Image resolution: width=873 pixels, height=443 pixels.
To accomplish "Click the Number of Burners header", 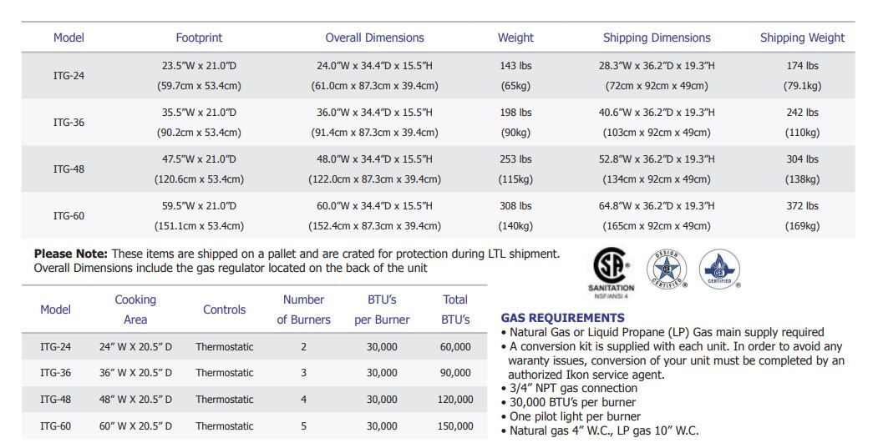I will point(303,310).
